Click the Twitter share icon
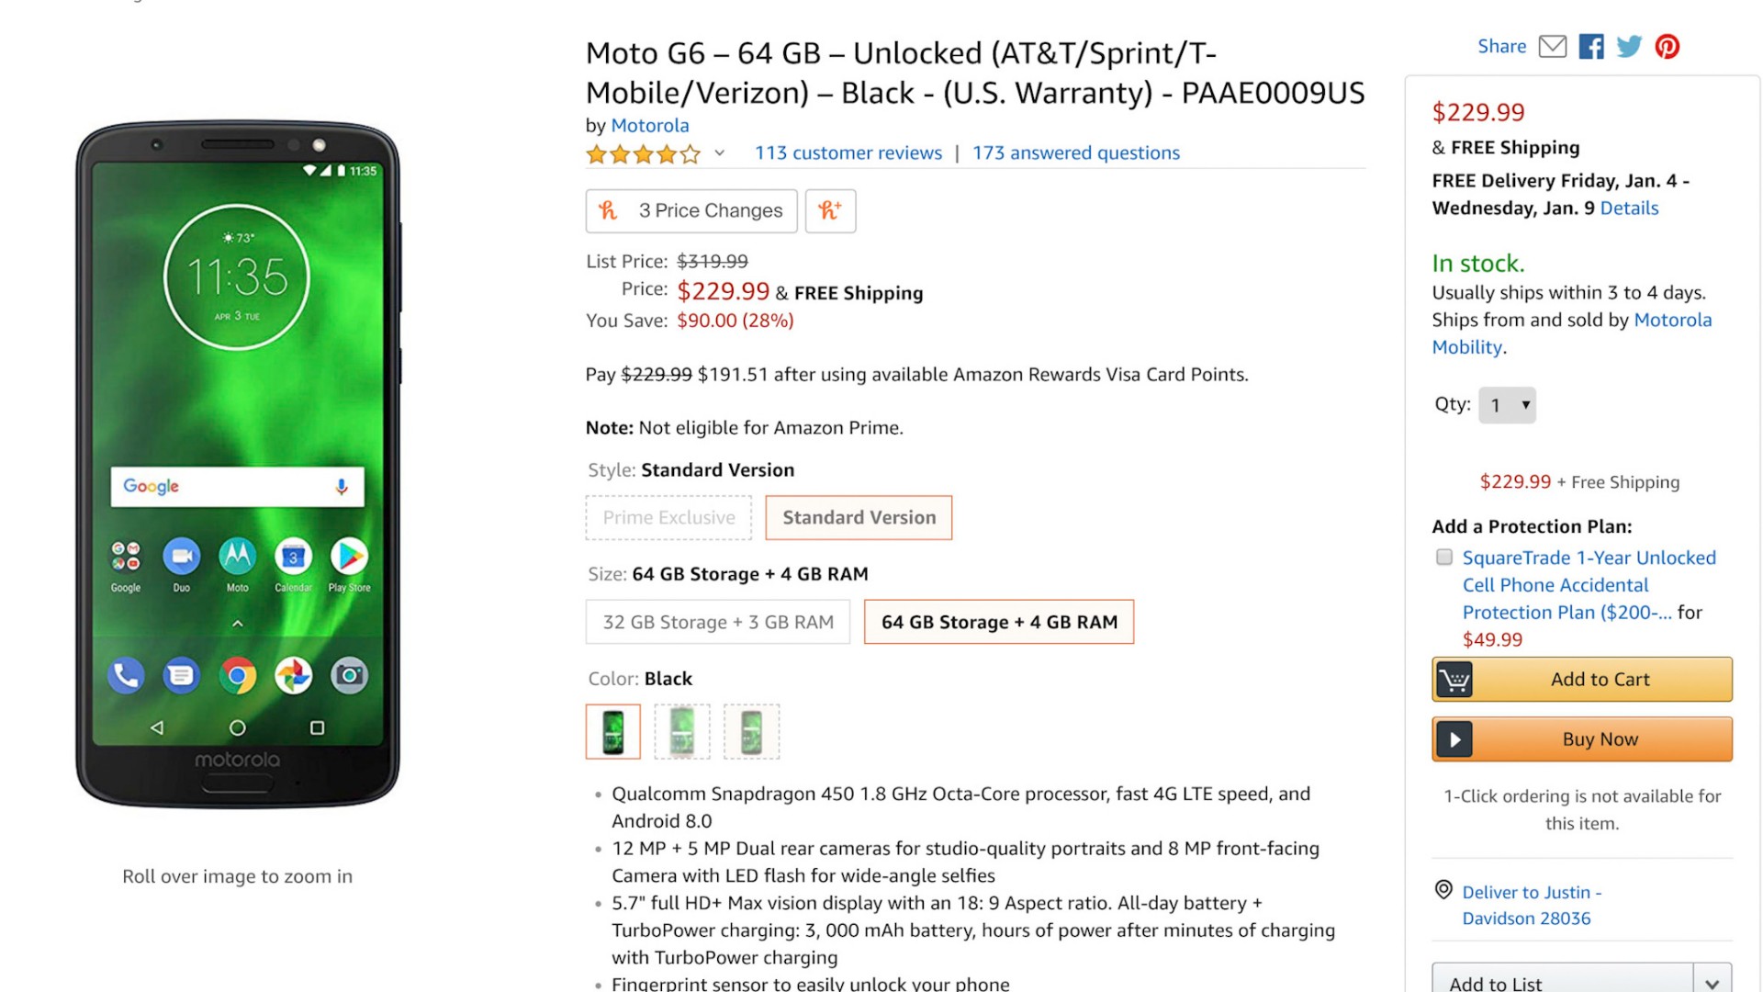Image resolution: width=1763 pixels, height=992 pixels. [x=1629, y=47]
